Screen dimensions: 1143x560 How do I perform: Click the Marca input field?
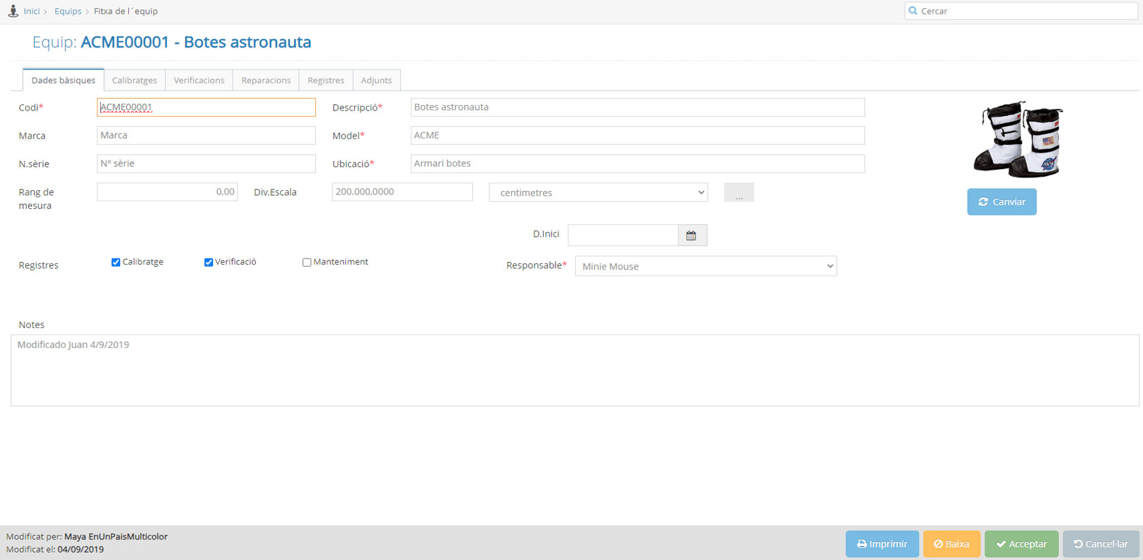(206, 135)
